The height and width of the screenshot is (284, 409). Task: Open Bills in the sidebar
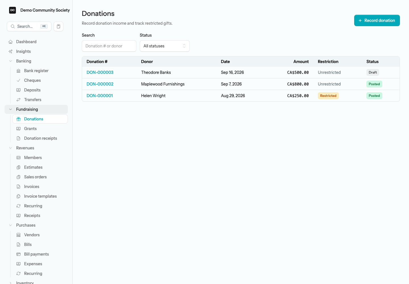(x=40, y=245)
